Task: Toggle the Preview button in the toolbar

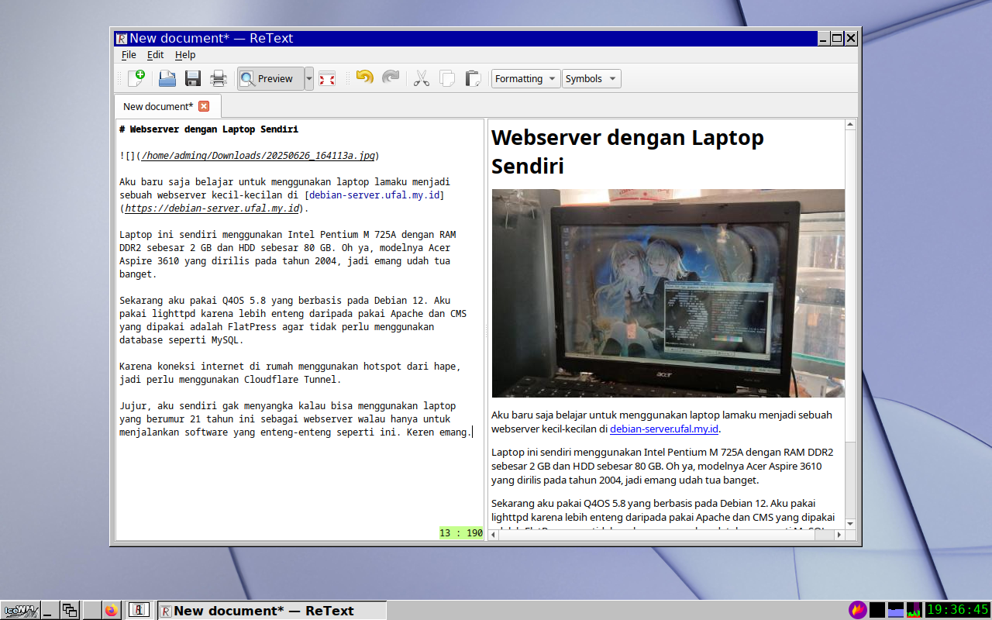Action: coord(270,78)
